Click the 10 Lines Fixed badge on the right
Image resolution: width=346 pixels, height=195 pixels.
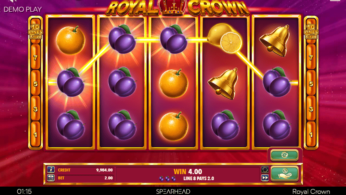[x=311, y=31]
